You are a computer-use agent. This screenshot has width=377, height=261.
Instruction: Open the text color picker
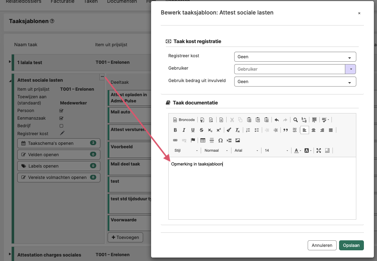click(x=297, y=150)
